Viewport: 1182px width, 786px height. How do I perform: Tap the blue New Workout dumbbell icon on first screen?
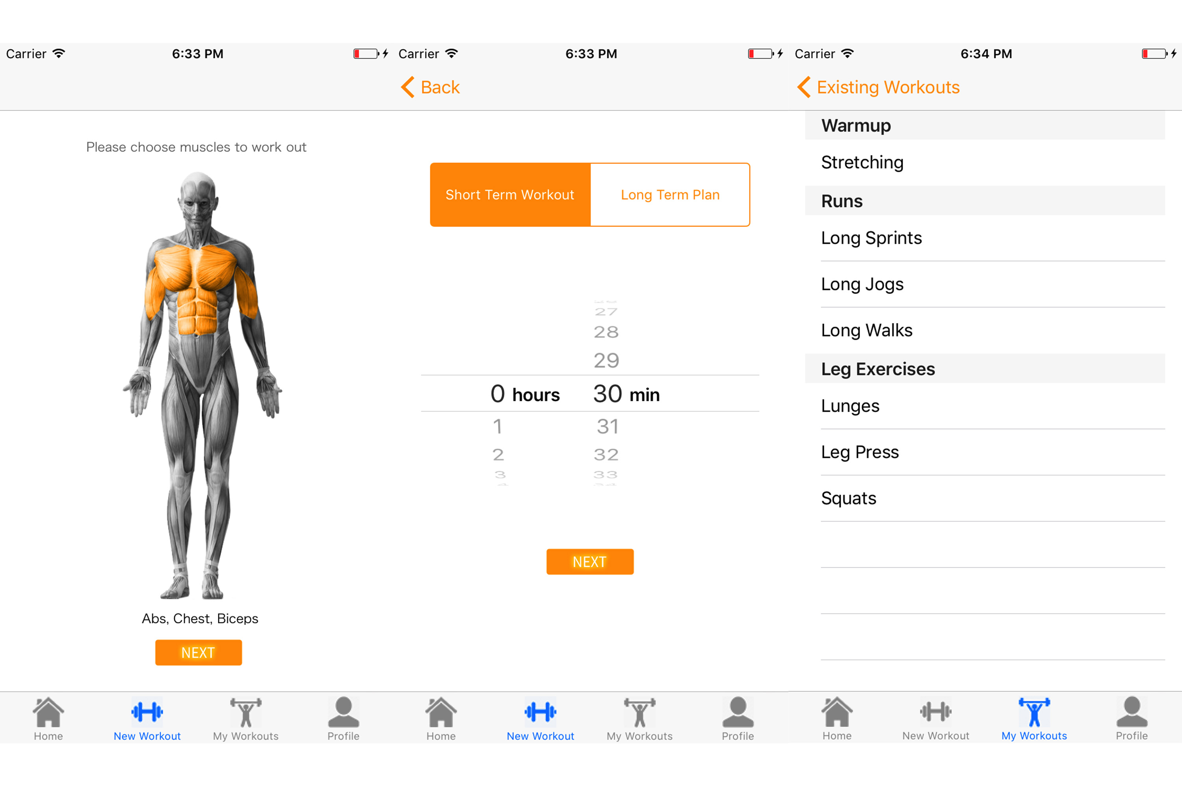click(x=147, y=711)
